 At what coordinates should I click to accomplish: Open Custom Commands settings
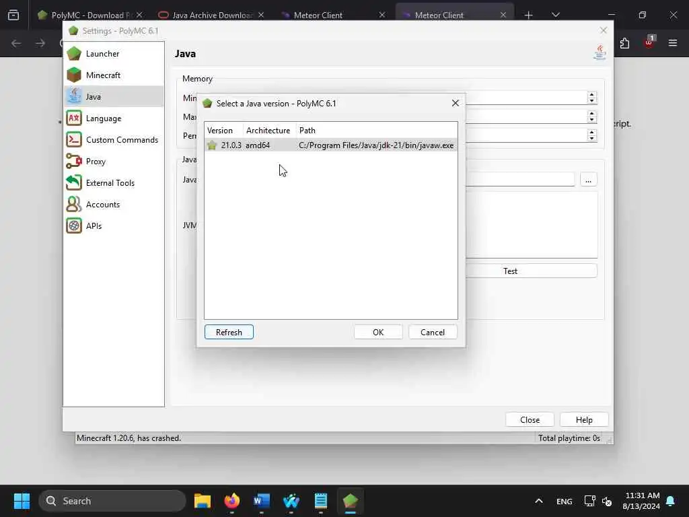[114, 140]
